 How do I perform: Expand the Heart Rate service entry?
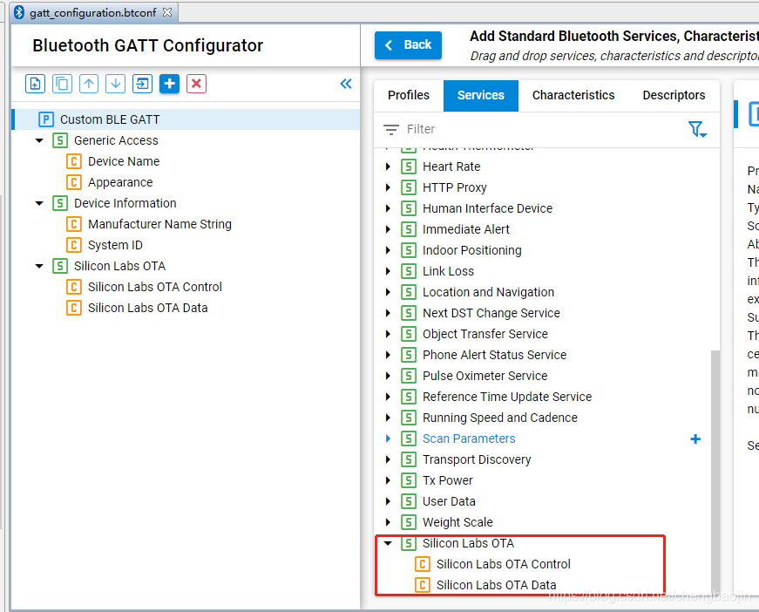[388, 167]
